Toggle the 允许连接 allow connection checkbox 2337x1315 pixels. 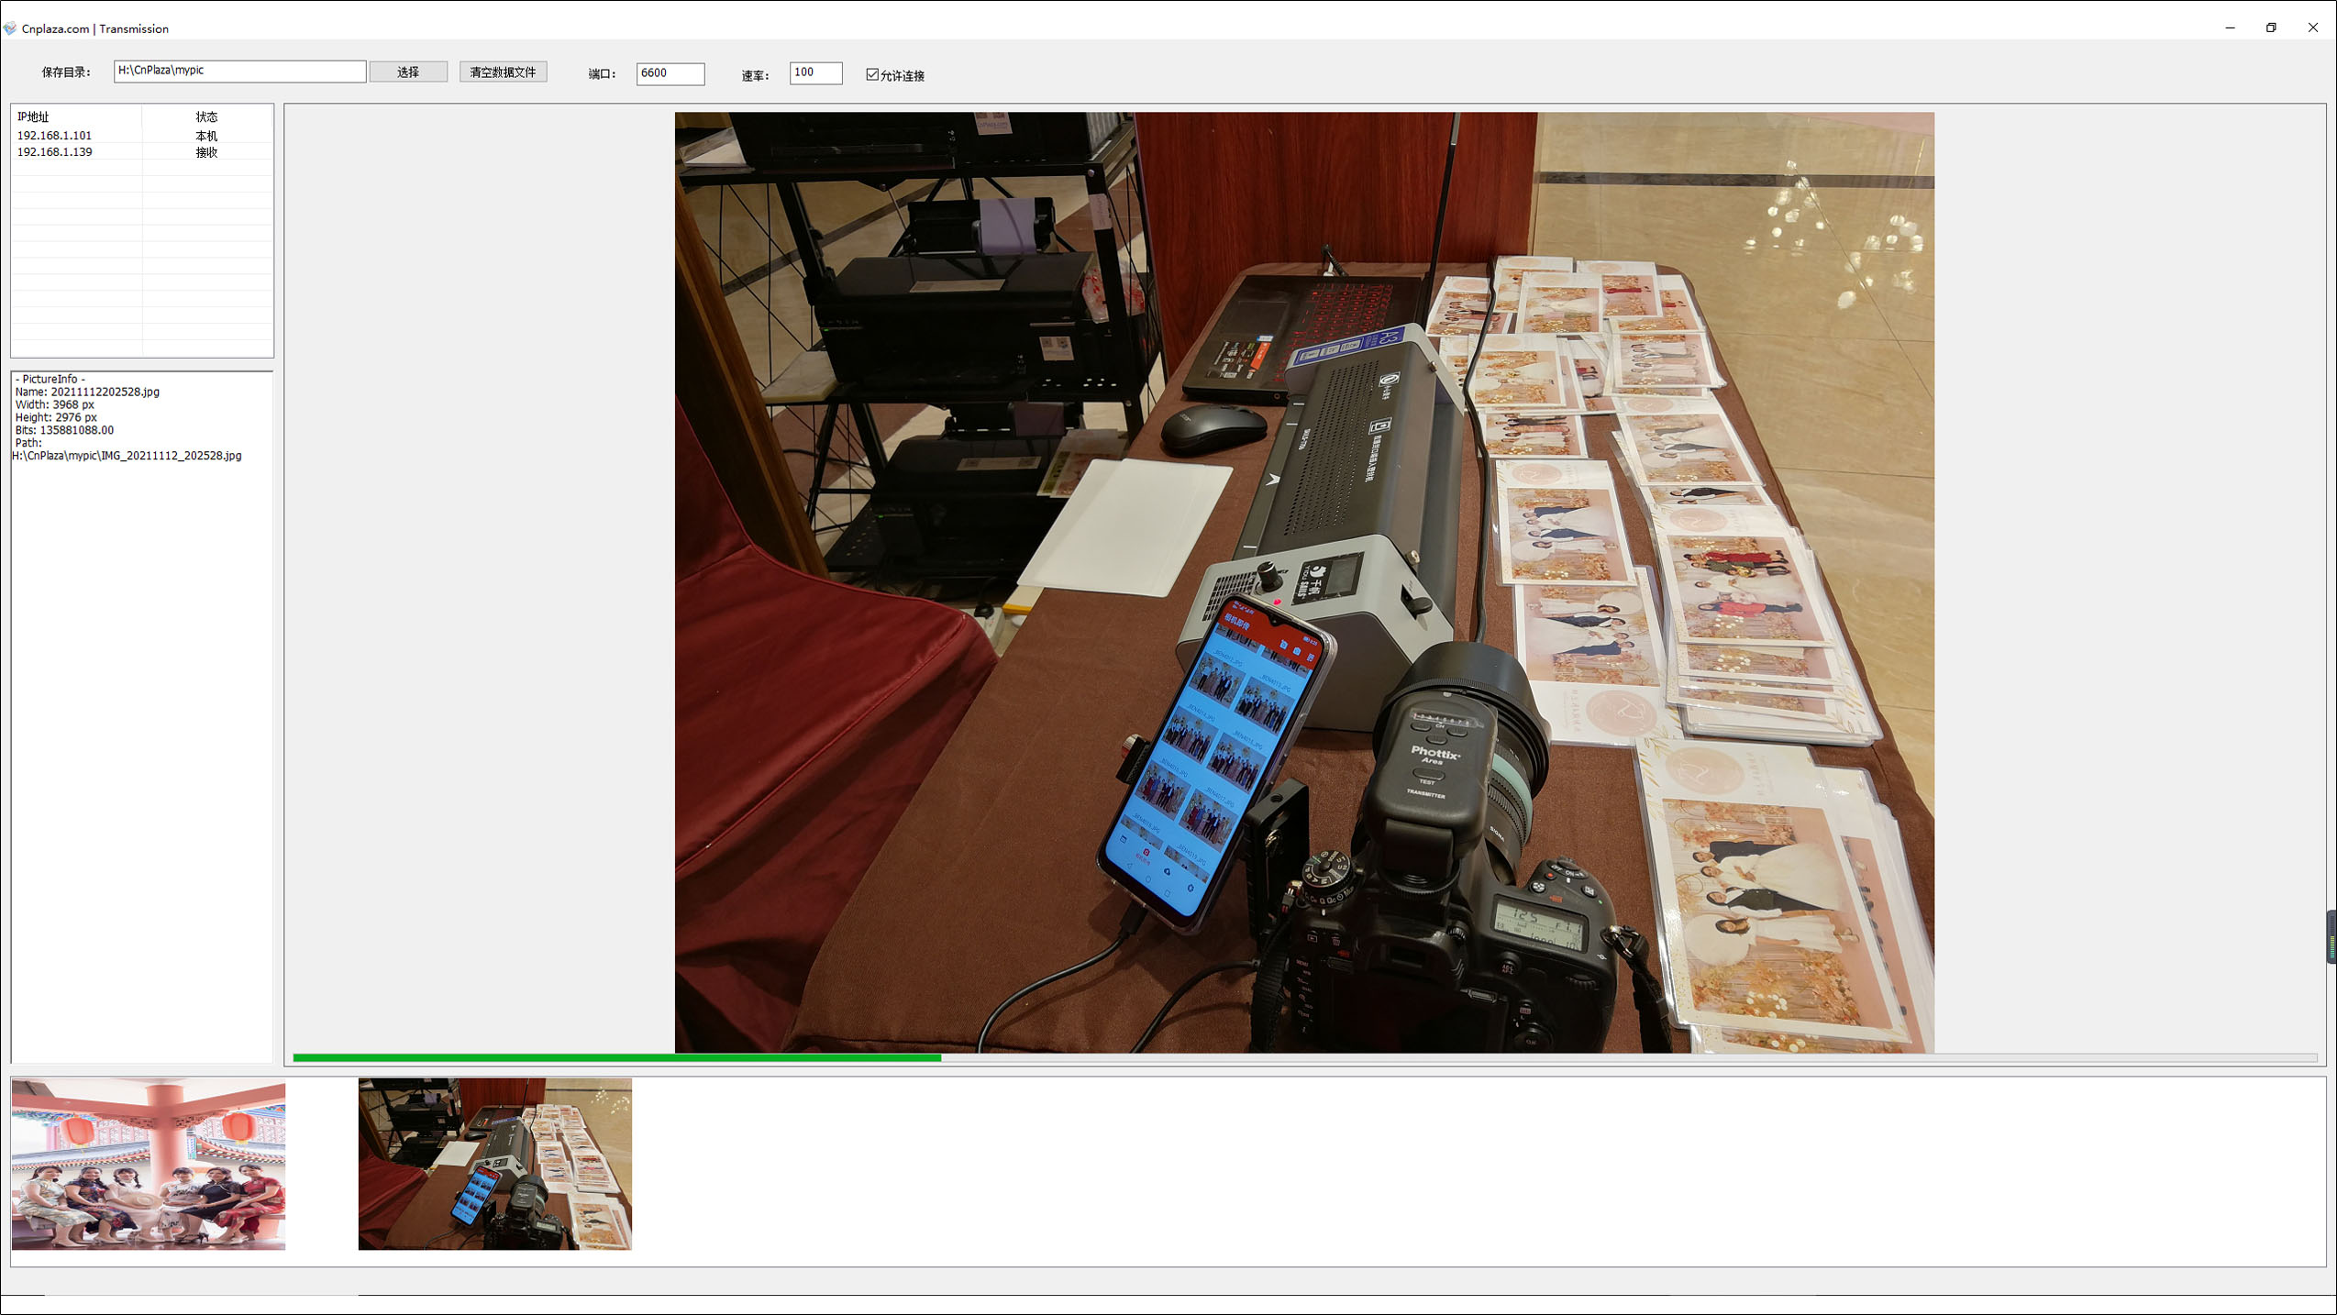coord(872,75)
